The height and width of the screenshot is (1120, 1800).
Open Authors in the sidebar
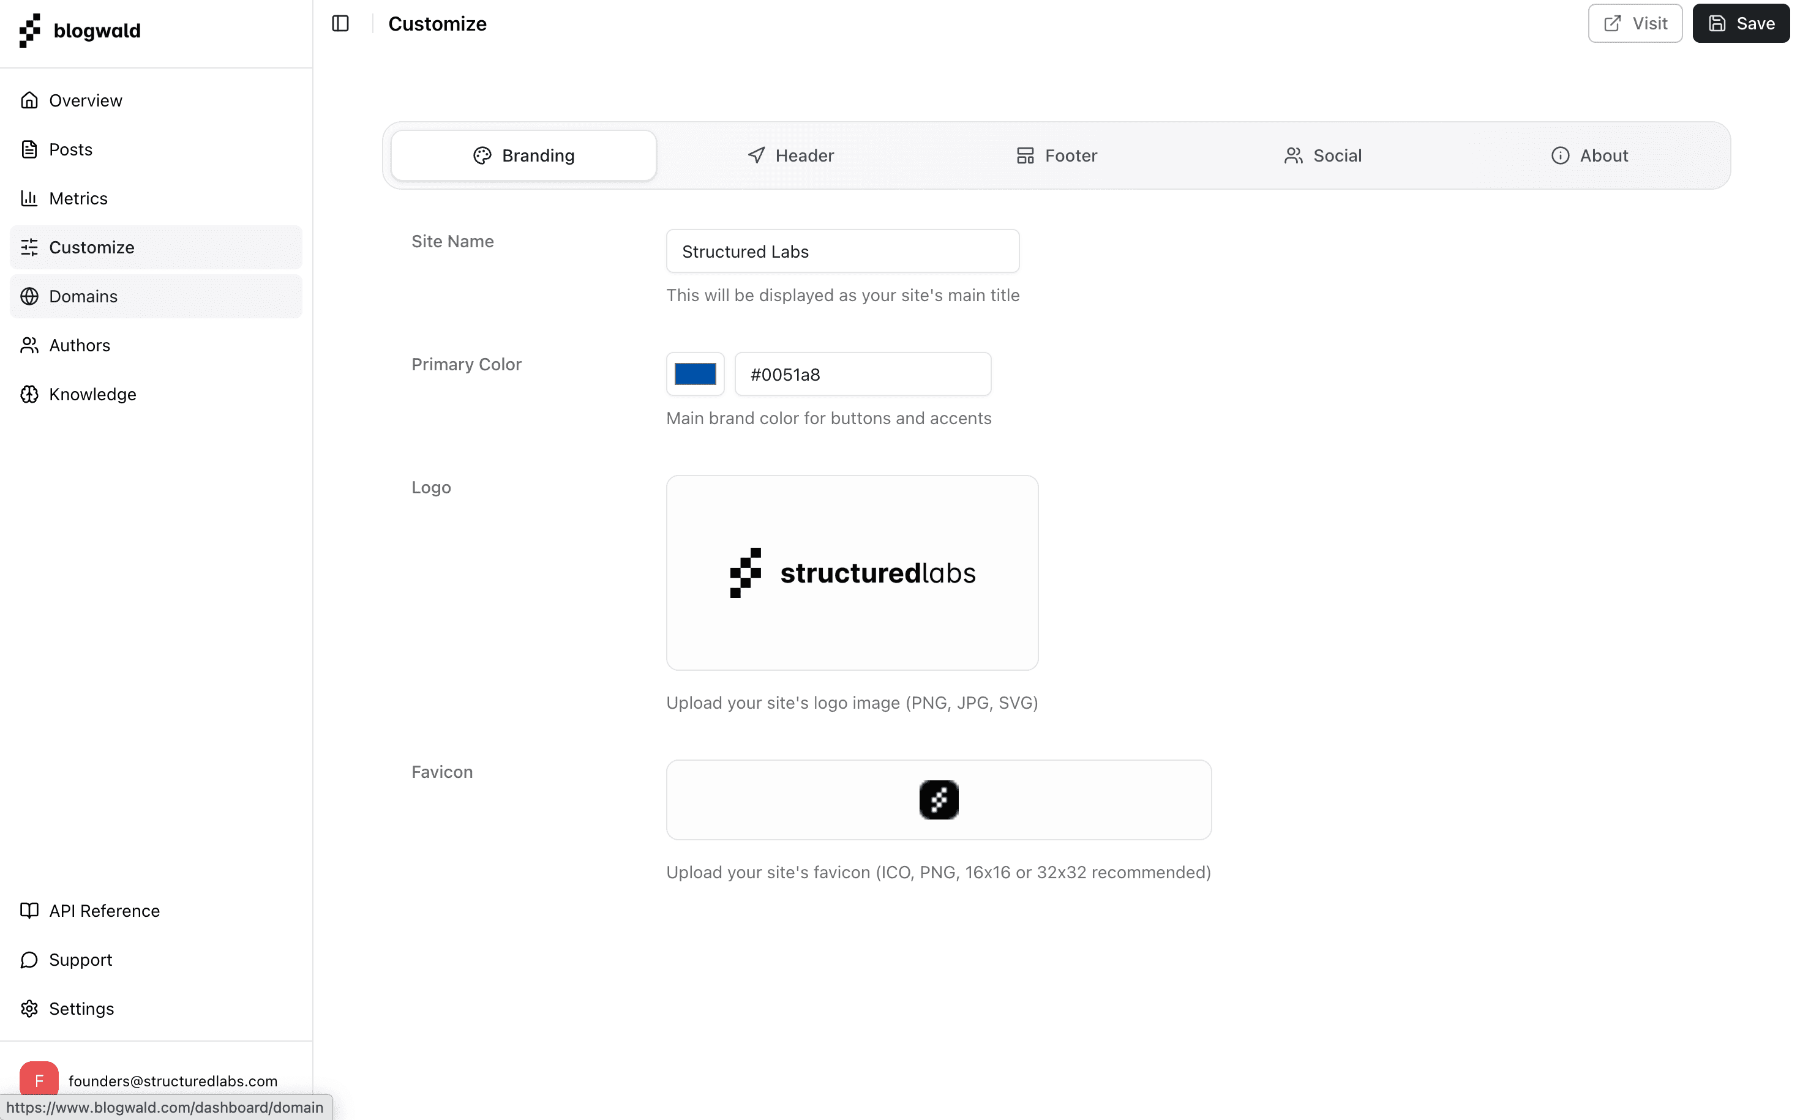point(156,345)
